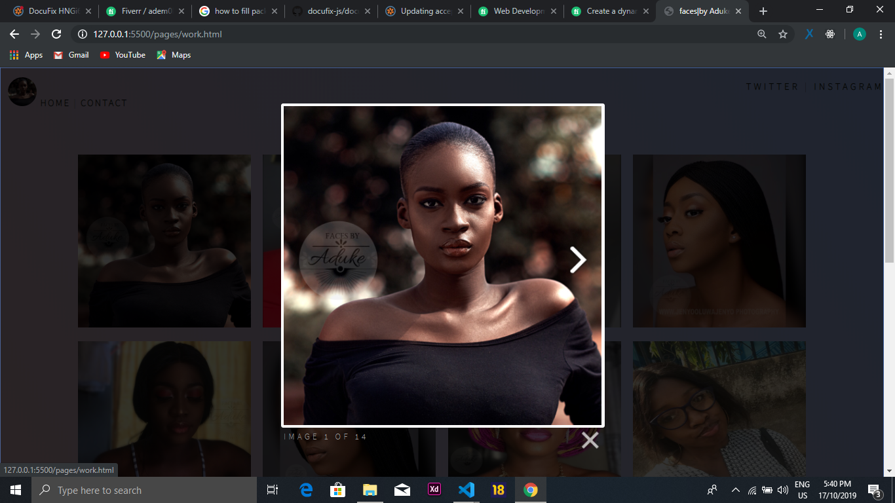This screenshot has width=895, height=503.
Task: Go to the CONTACT page link
Action: pos(104,103)
